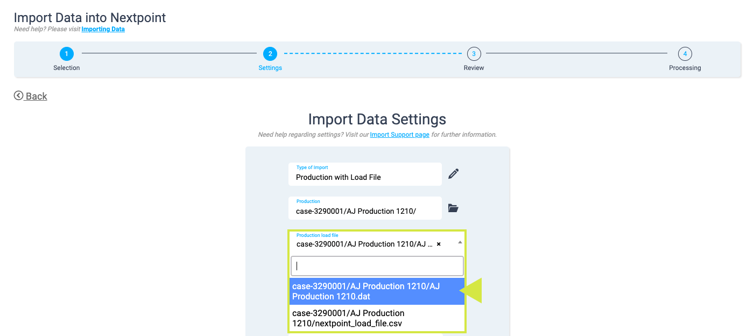754x336 pixels.
Task: Choose the nextpoint_load_file.csv option
Action: 377,318
